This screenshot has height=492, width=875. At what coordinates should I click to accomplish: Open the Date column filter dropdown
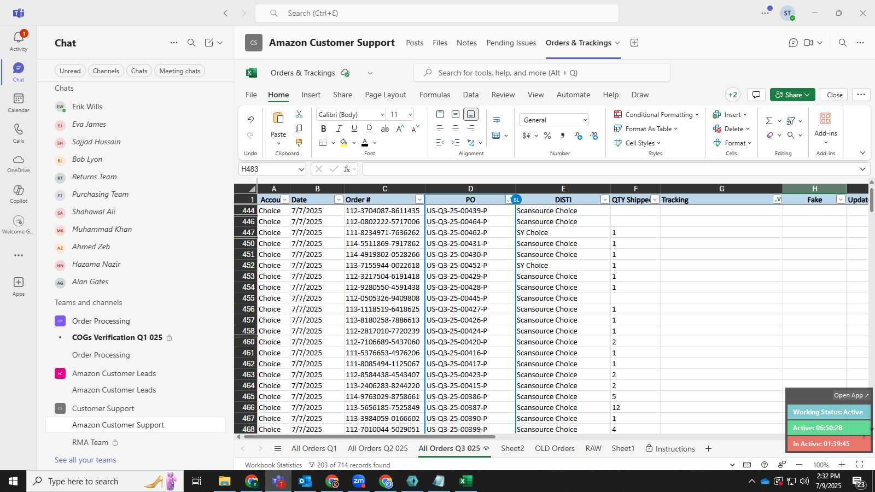coord(339,200)
